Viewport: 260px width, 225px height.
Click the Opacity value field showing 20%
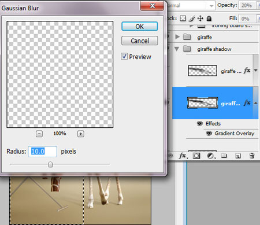tap(247, 5)
